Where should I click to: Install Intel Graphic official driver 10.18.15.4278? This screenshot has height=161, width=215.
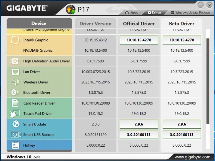(139, 40)
